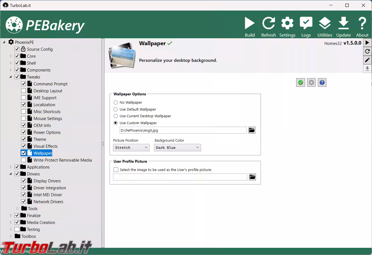372x255 pixels.
Task: Browse for custom wallpaper file
Action: tap(252, 130)
